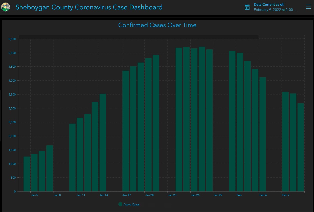Click the 'Jan 5' x-axis label
314x212 pixels.
[x=34, y=195]
